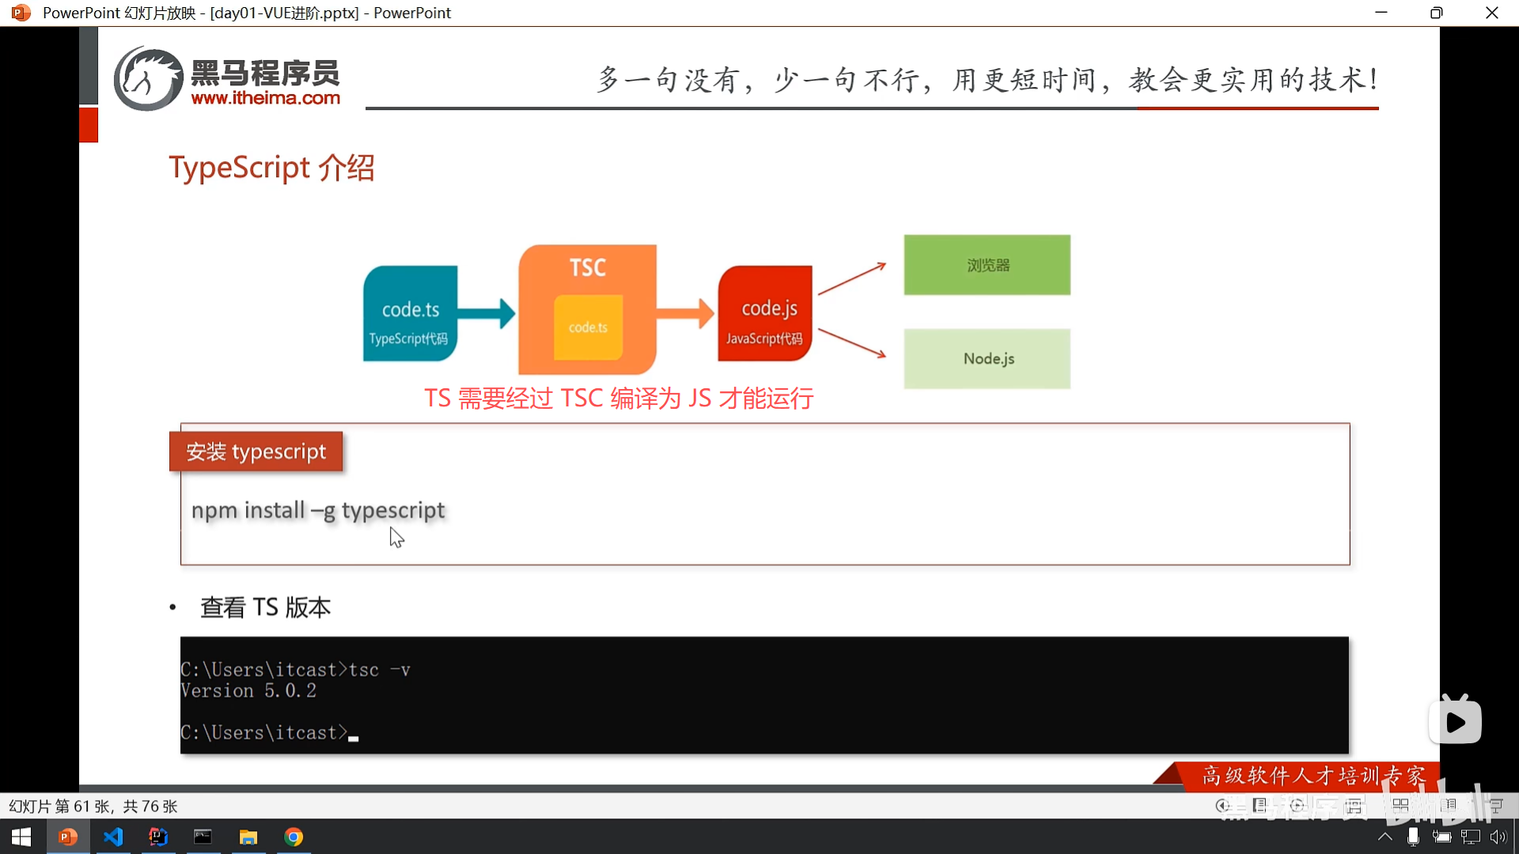Click www.itheima.com link in header
This screenshot has height=854, width=1519.
coord(265,98)
